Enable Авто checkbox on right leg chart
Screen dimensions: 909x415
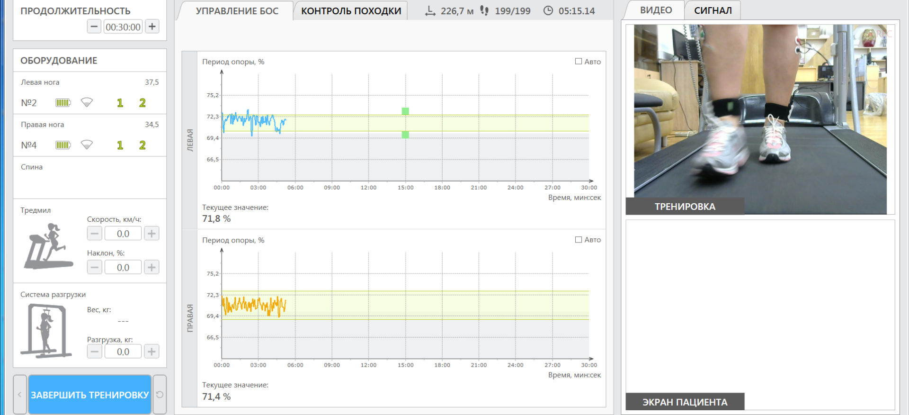(x=579, y=240)
